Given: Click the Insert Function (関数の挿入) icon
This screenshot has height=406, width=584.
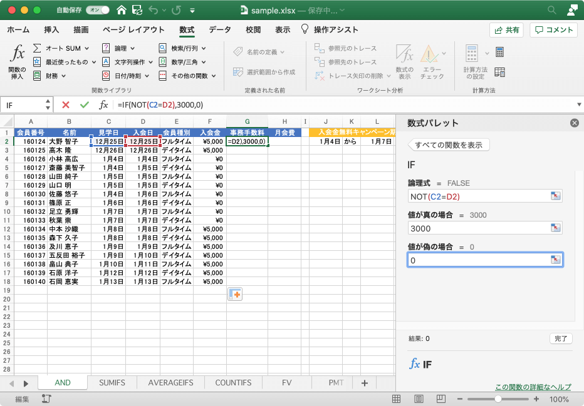Looking at the screenshot, I should click(x=18, y=55).
